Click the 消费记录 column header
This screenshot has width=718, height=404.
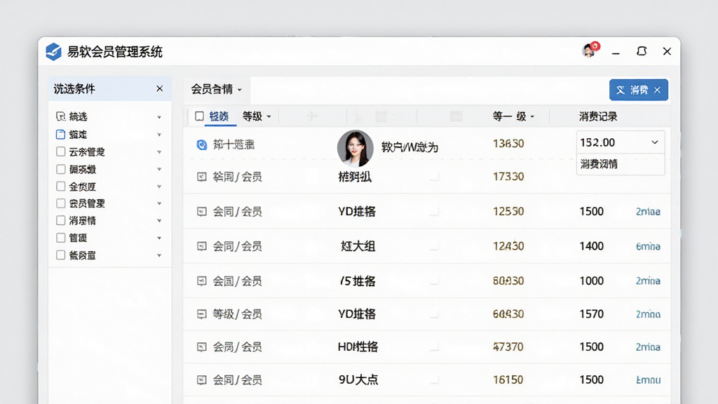(x=598, y=116)
